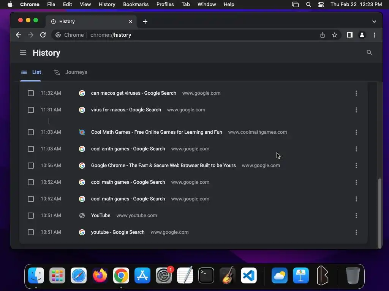
Task: Click the 11:03 AM cool amth games timestamp
Action: (x=51, y=149)
